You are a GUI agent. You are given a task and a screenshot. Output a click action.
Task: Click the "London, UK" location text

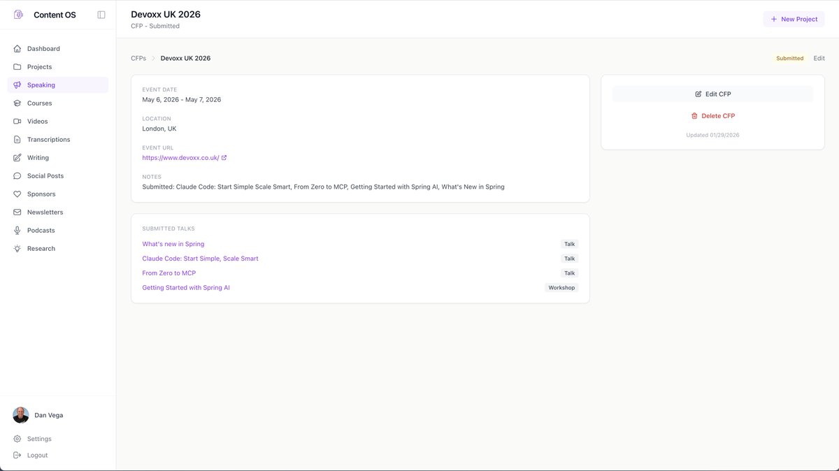point(159,129)
